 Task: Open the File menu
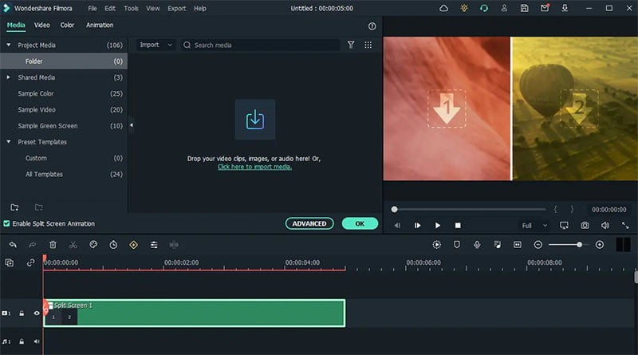coord(93,8)
